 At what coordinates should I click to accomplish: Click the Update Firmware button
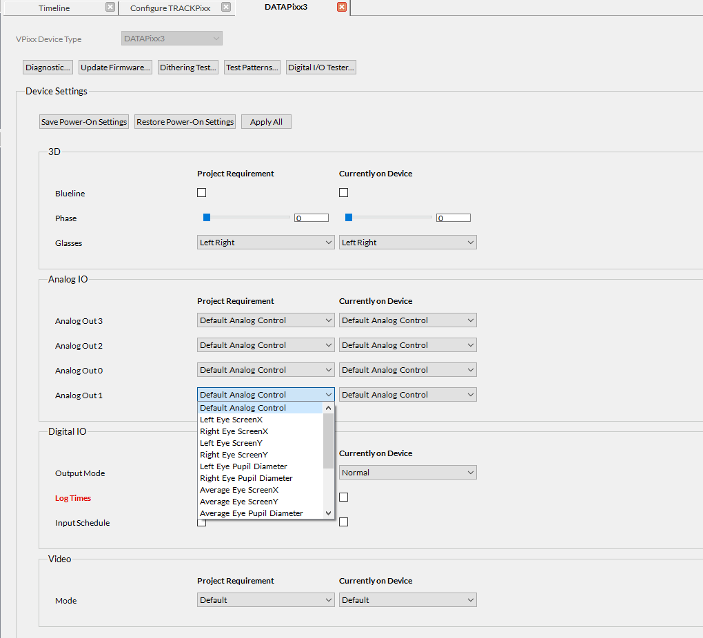(115, 68)
